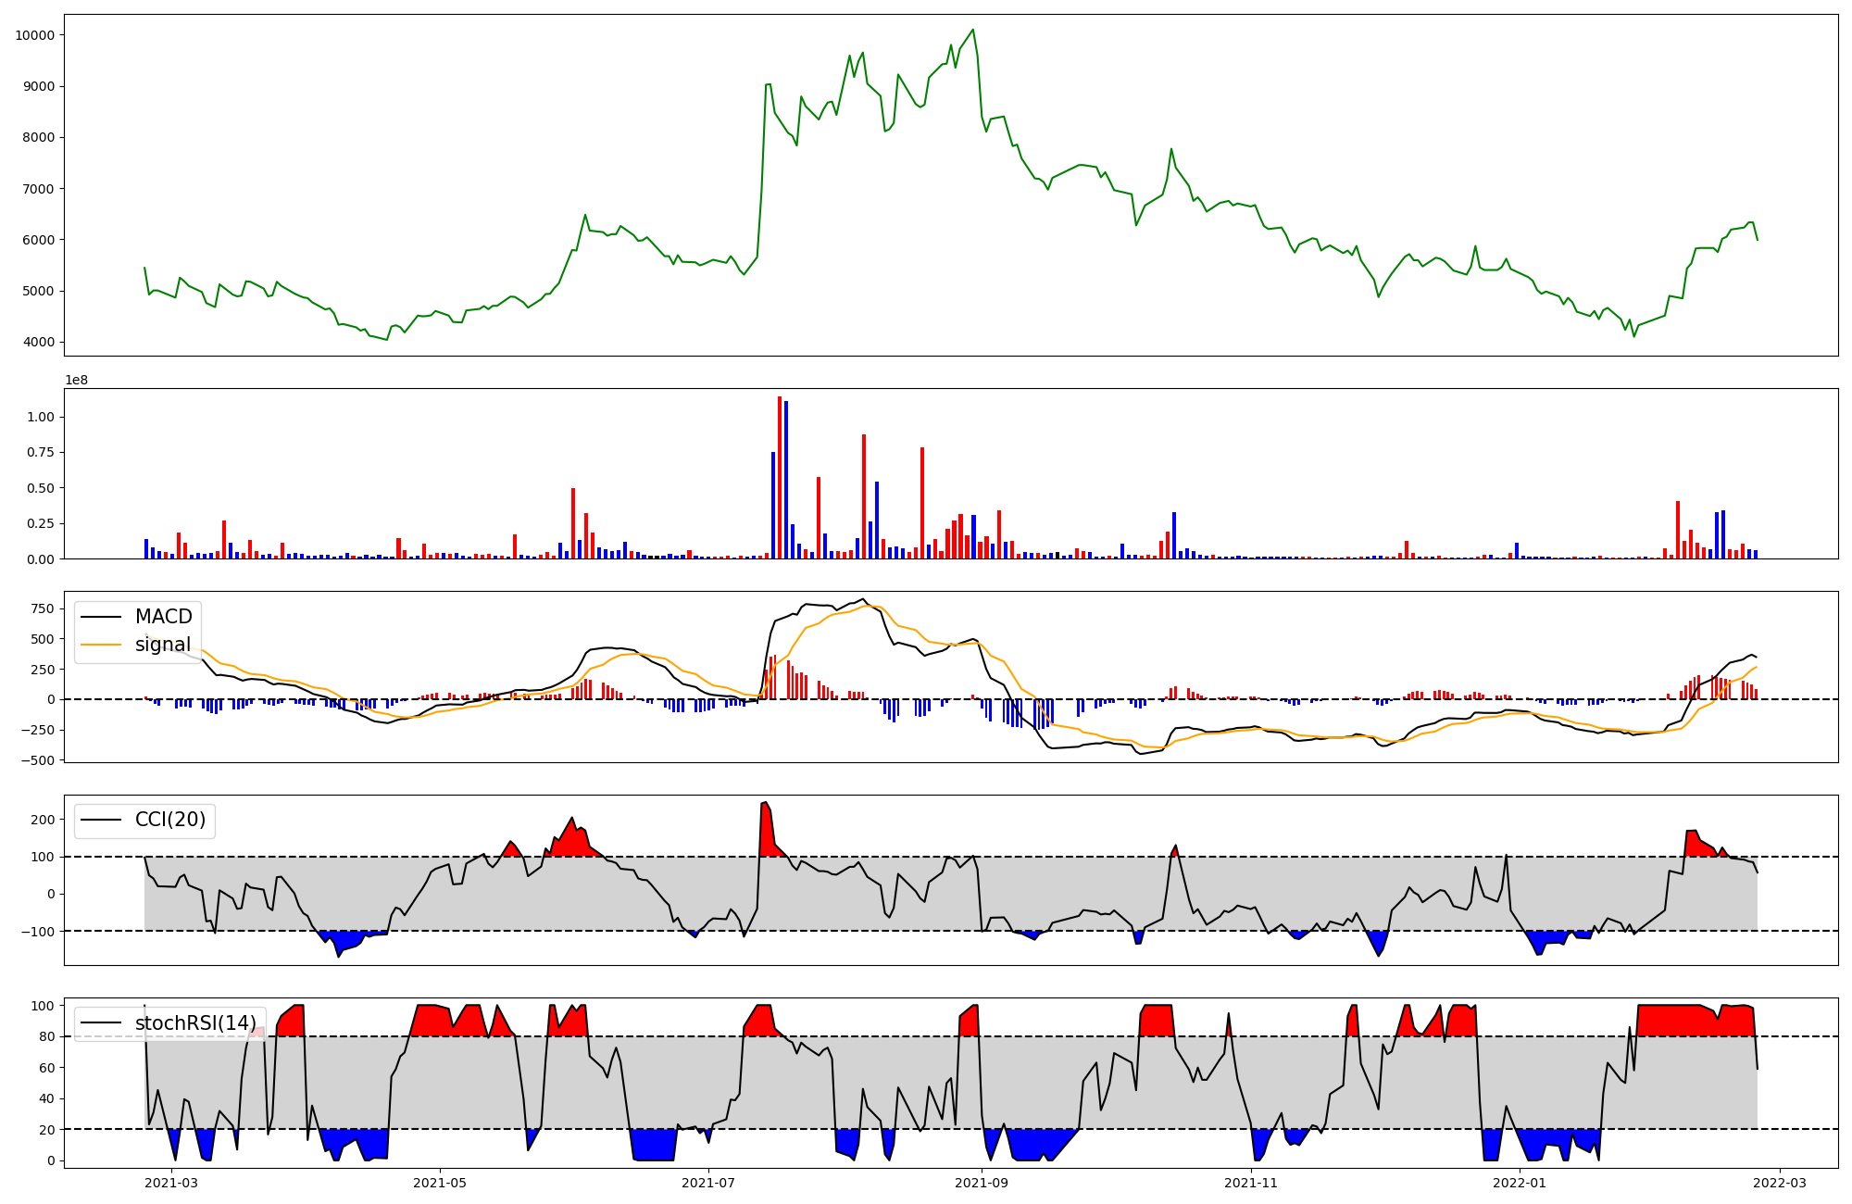Click the MACD legend label
This screenshot has width=1852, height=1204.
163,617
